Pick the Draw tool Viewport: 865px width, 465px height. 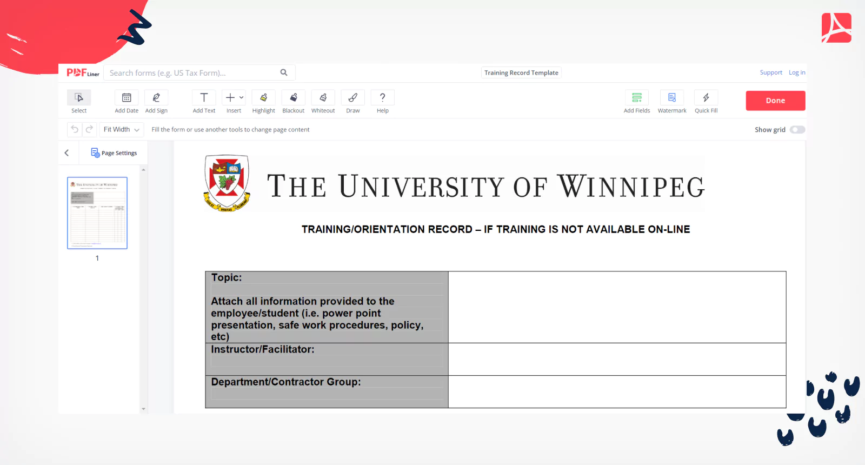(x=352, y=102)
